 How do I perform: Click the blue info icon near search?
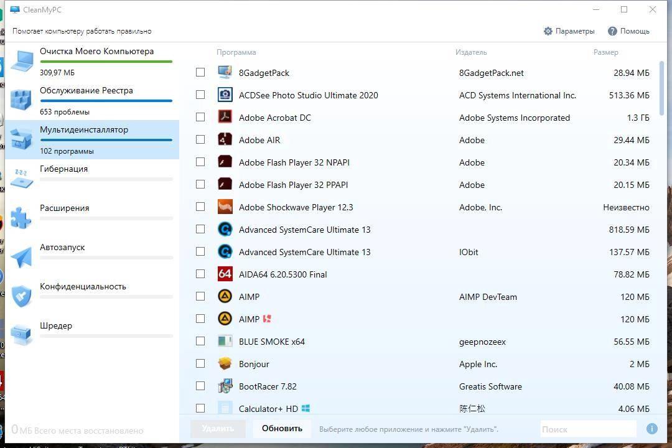[x=652, y=429]
